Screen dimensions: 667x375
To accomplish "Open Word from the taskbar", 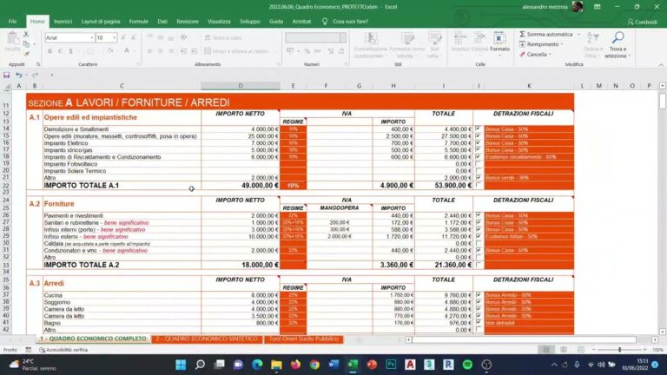I will pos(333,365).
